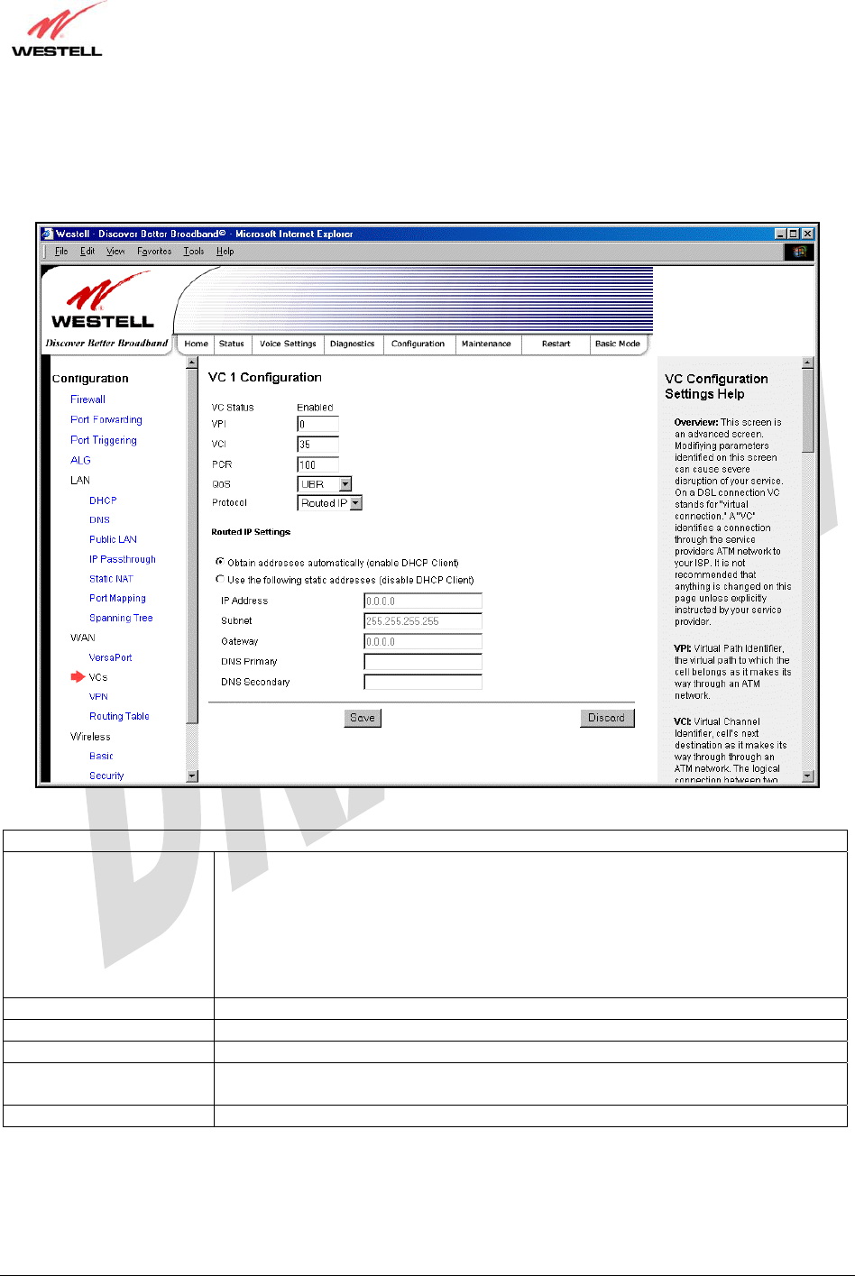The image size is (855, 1276).
Task: Open the Tools menu
Action: click(x=194, y=252)
